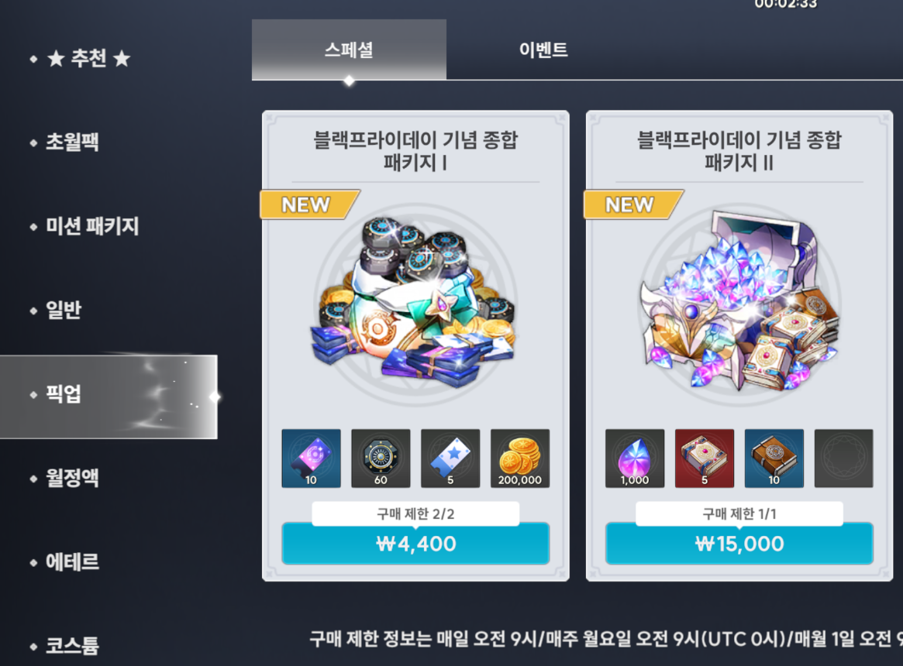Open the 미션 패키지 category
903x666 pixels.
(x=92, y=225)
